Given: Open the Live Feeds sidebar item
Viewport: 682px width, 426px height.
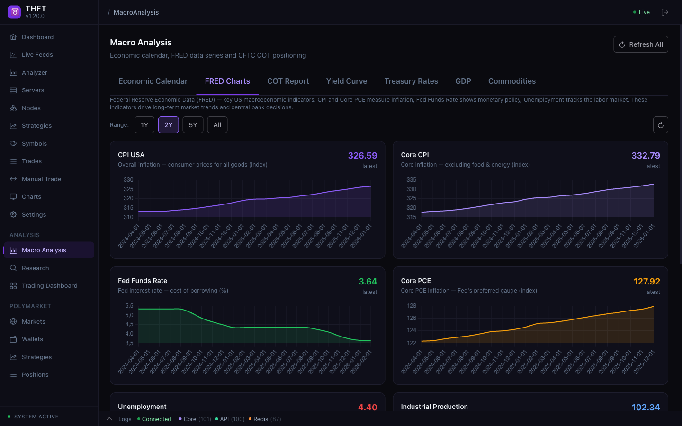Looking at the screenshot, I should tap(37, 55).
